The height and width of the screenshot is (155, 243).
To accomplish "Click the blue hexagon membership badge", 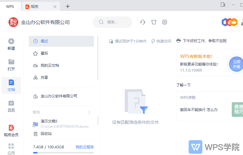I will (x=224, y=22).
